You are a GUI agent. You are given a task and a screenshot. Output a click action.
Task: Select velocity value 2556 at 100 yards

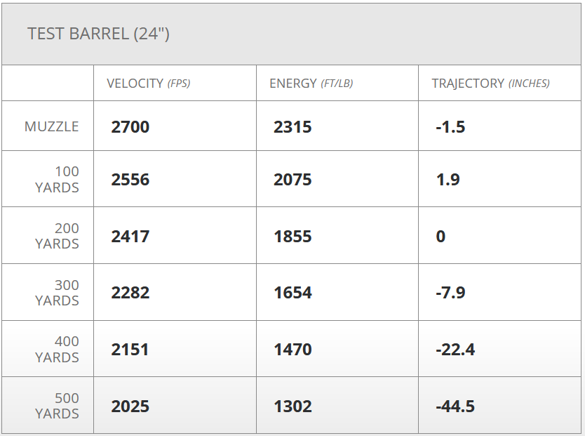click(130, 180)
